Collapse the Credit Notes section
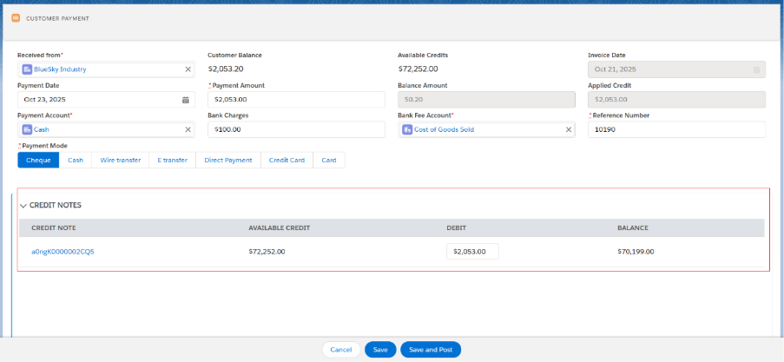784x362 pixels. (23, 206)
